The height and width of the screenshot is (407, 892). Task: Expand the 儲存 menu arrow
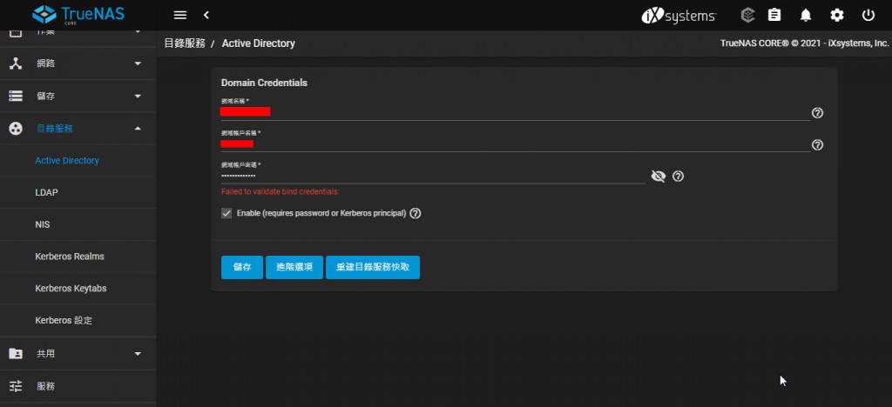(138, 96)
